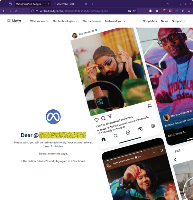
Task: Click the silvaqueen15 liker name
Action: click(x=113, y=122)
